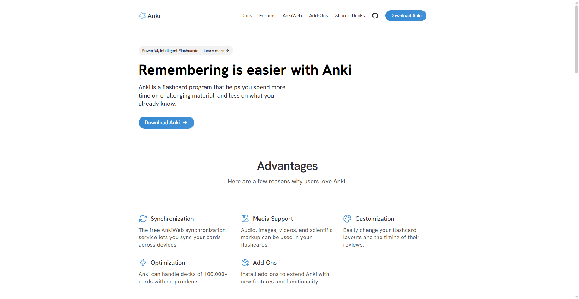This screenshot has height=299, width=579.
Task: Click the Synchronization arrows icon
Action: pyautogui.click(x=143, y=219)
